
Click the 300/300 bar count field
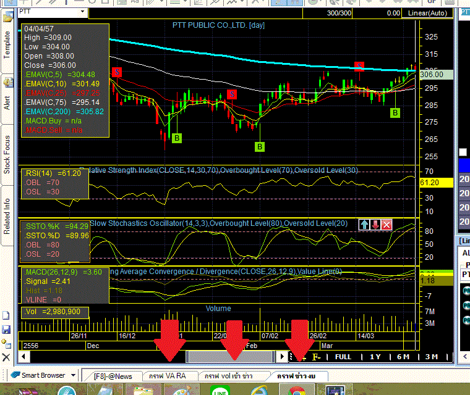pos(327,13)
